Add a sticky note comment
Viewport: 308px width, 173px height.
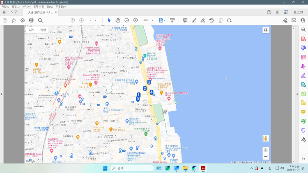[x=185, y=20]
